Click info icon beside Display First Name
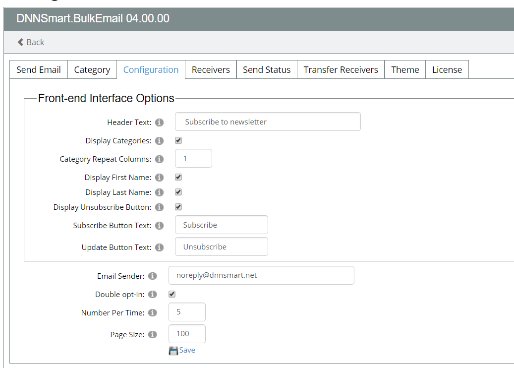The width and height of the screenshot is (514, 368). [159, 178]
